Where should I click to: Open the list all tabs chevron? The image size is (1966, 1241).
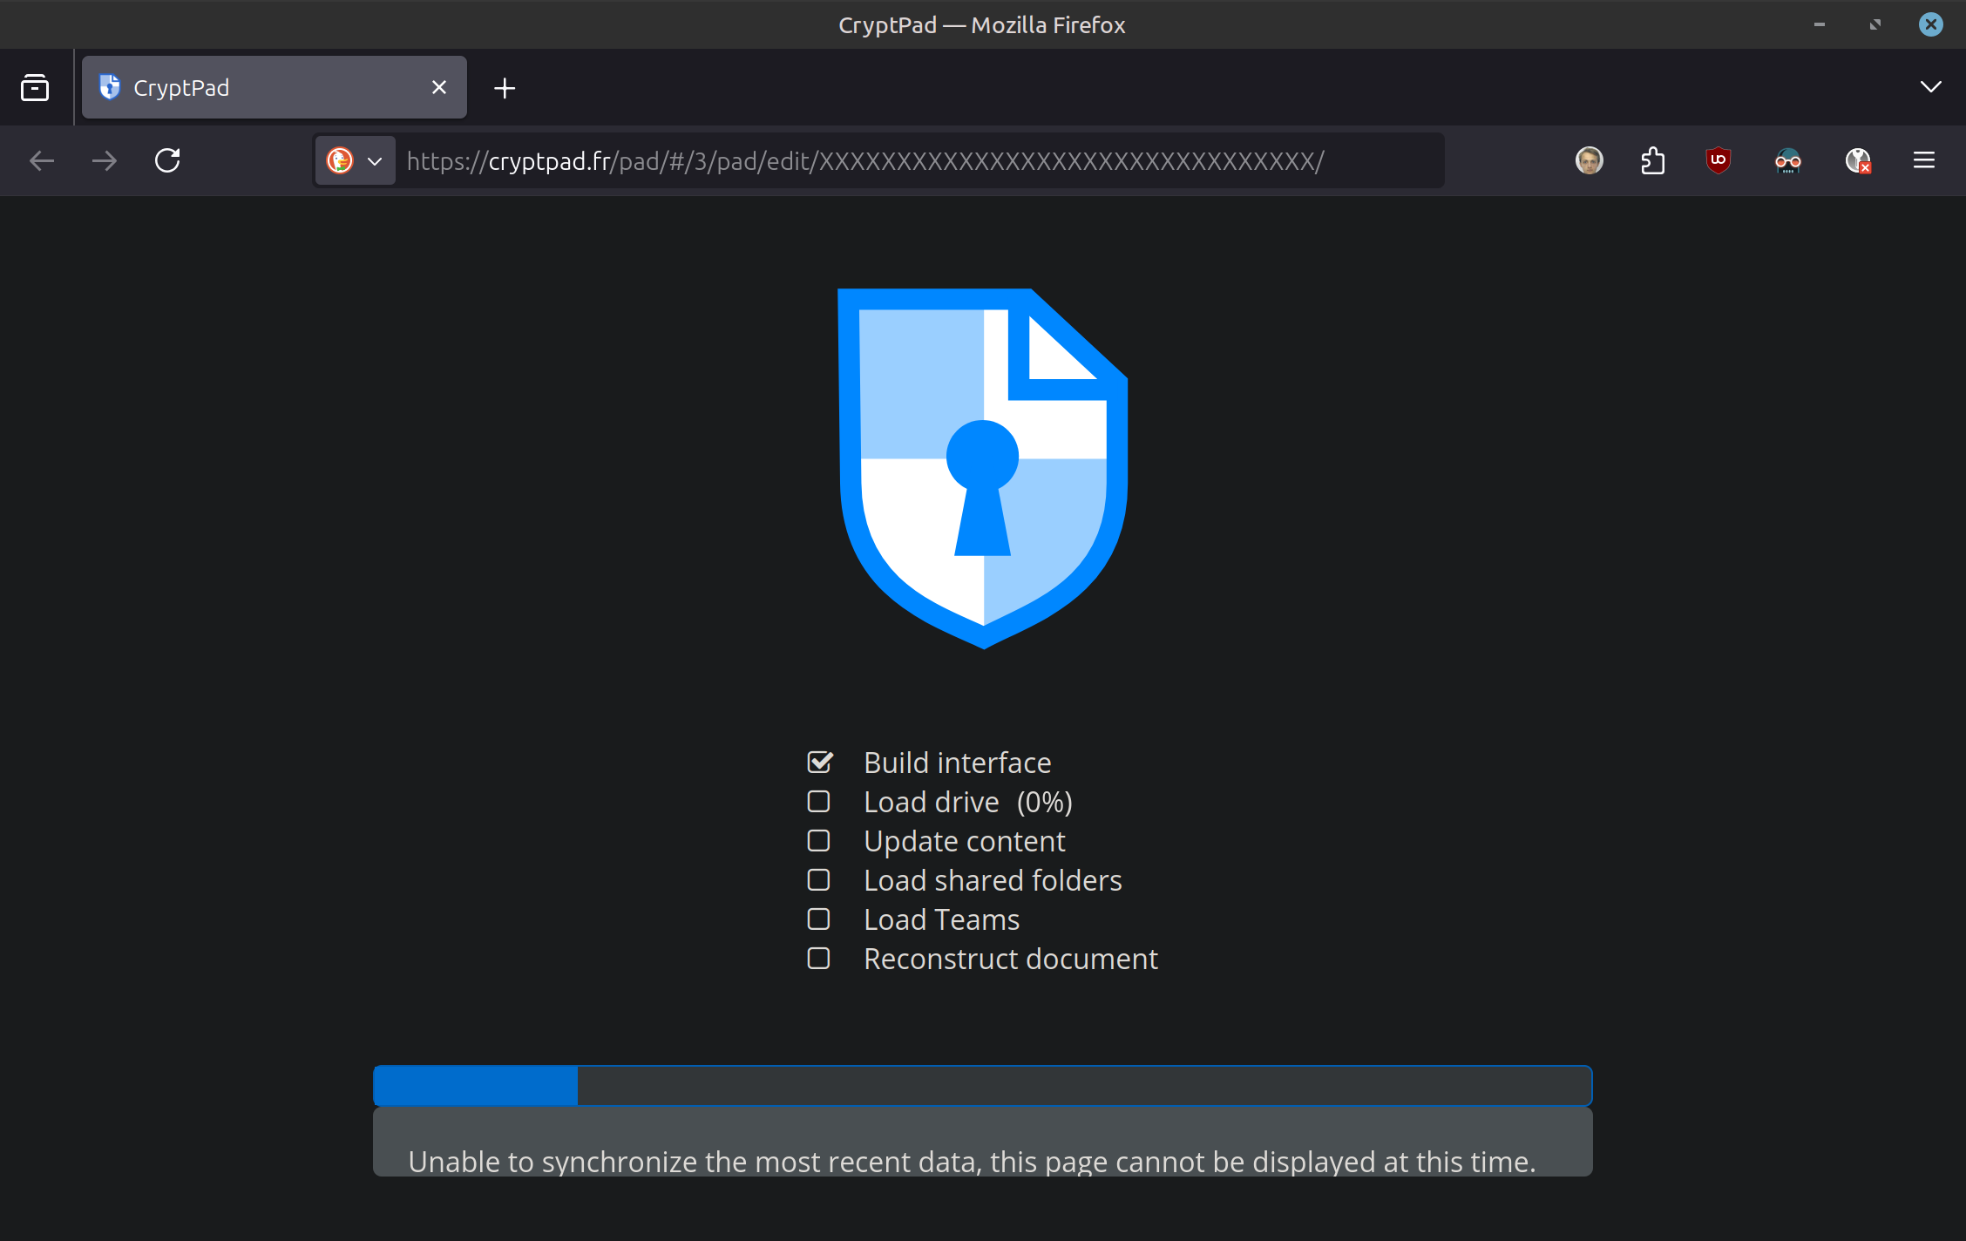(1930, 87)
